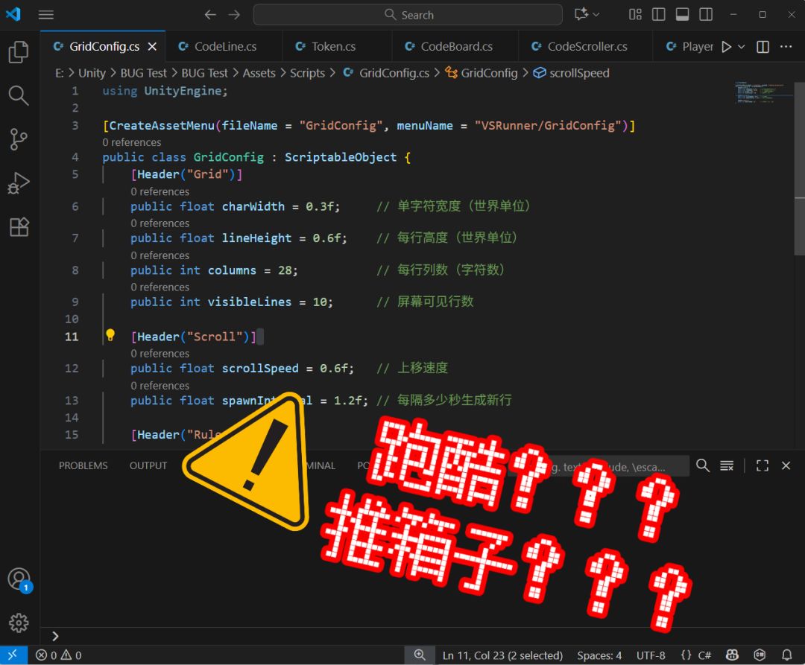Go forward with the right arrow
This screenshot has width=805, height=665.
(x=234, y=15)
